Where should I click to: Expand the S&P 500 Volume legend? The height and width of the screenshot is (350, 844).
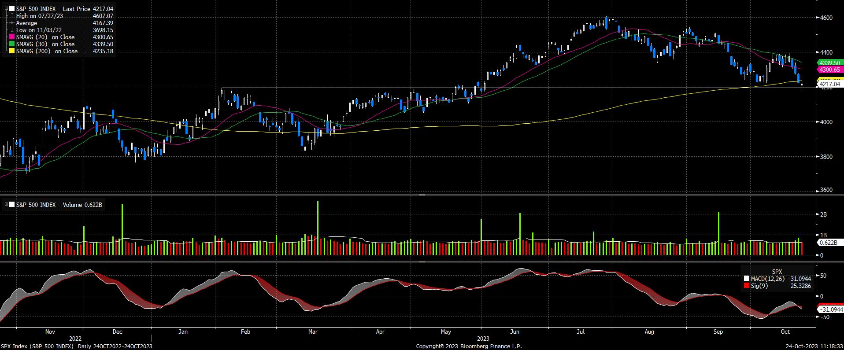pyautogui.click(x=6, y=205)
